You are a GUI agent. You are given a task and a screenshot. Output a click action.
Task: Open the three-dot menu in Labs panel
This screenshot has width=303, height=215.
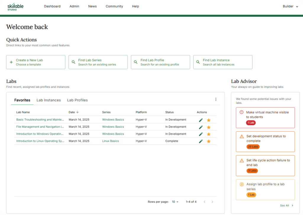(x=216, y=100)
